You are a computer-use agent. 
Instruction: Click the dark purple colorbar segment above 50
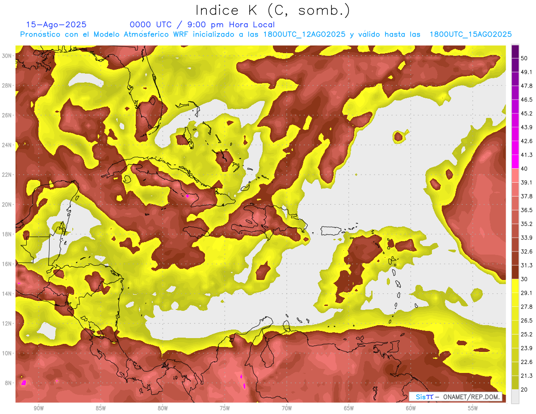click(x=515, y=51)
